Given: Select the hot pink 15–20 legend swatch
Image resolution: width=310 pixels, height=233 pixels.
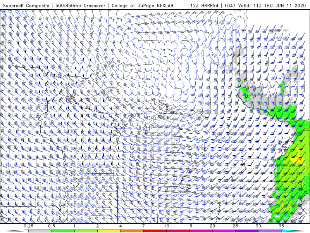Looking at the screenshot, I should 201,231.
